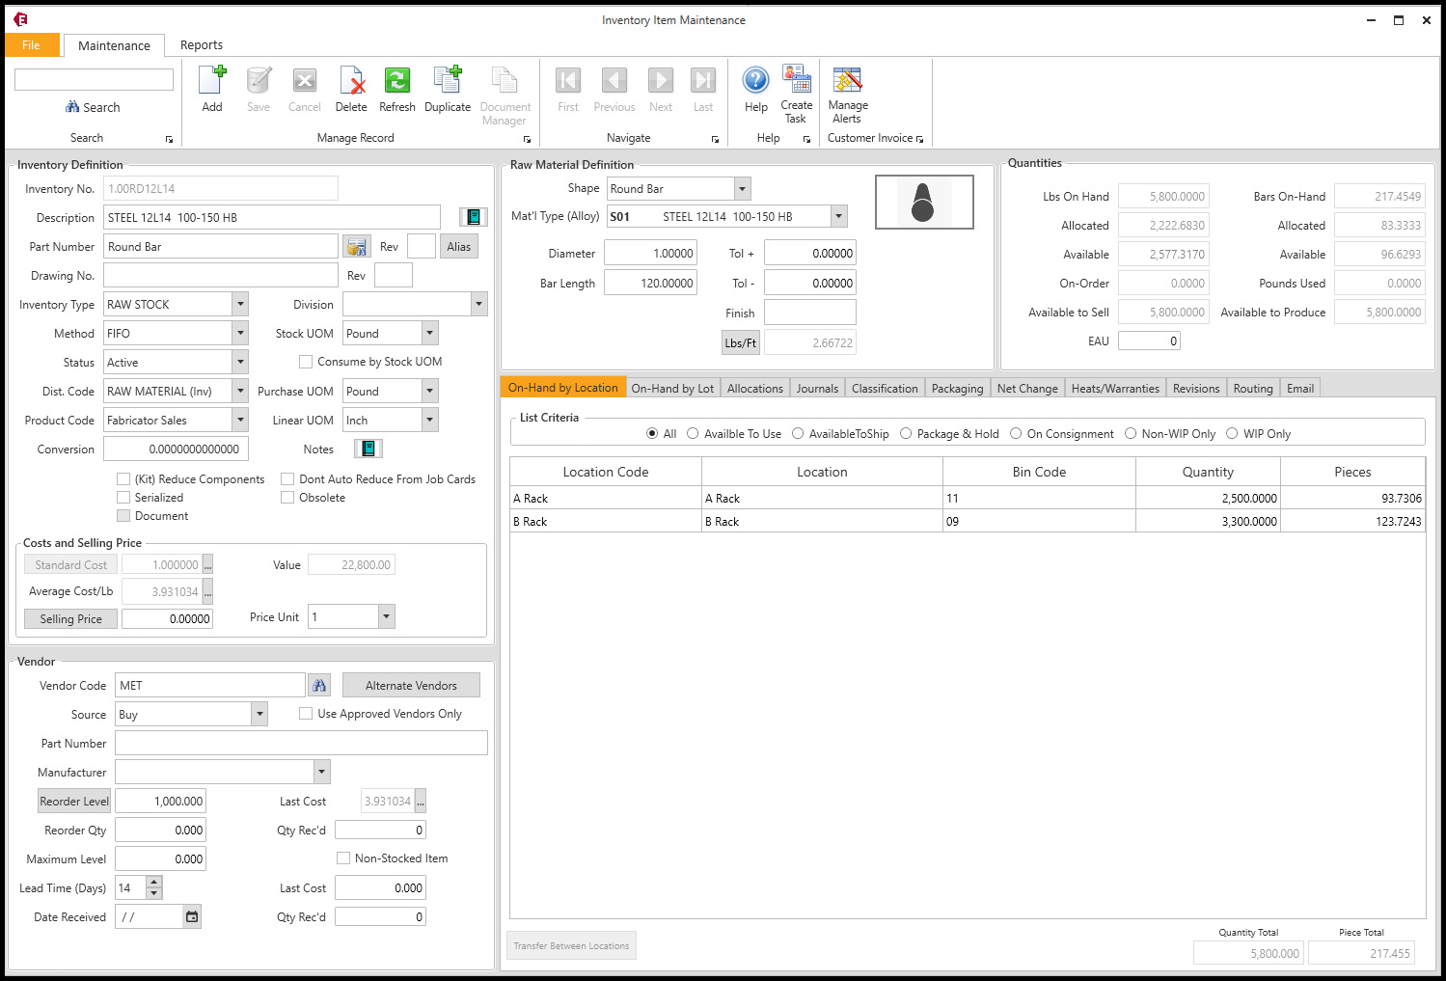Enable the Serialized checkbox
Viewport: 1446px width, 981px height.
click(123, 497)
